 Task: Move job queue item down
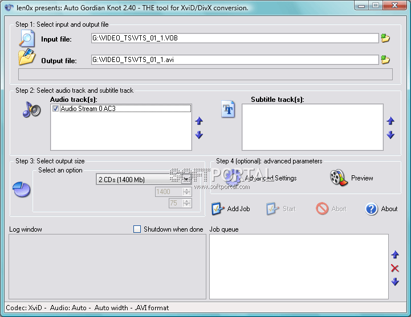(x=394, y=282)
